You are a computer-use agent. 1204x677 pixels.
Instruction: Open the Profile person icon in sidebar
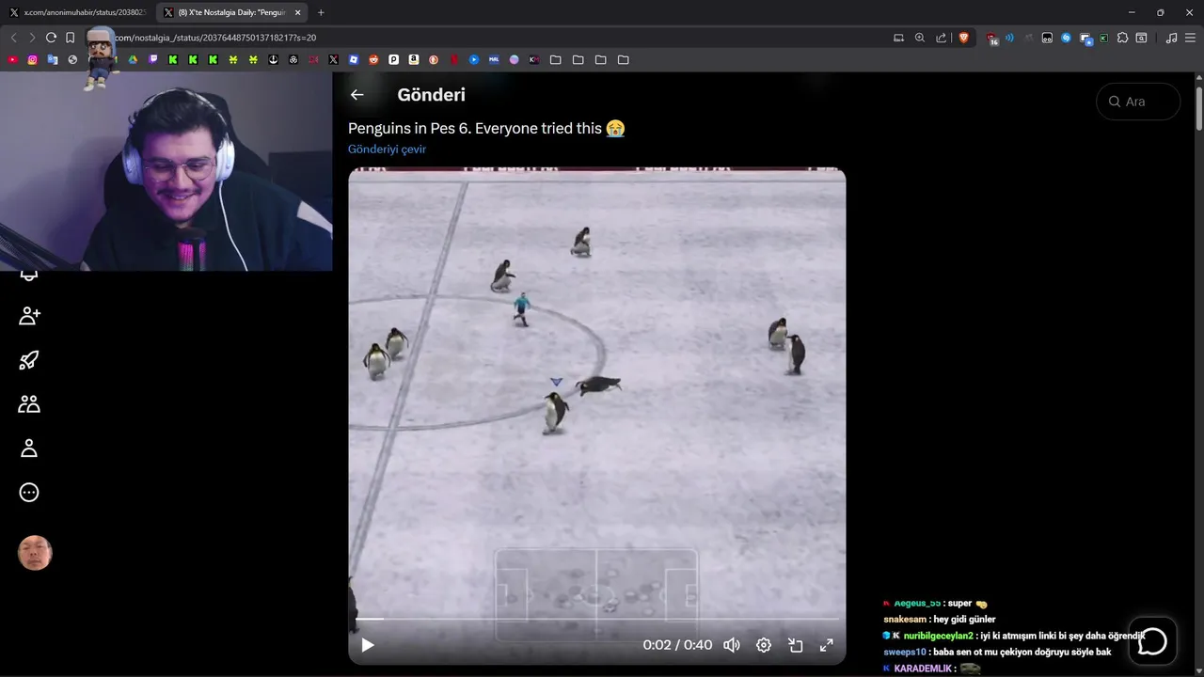pos(29,449)
